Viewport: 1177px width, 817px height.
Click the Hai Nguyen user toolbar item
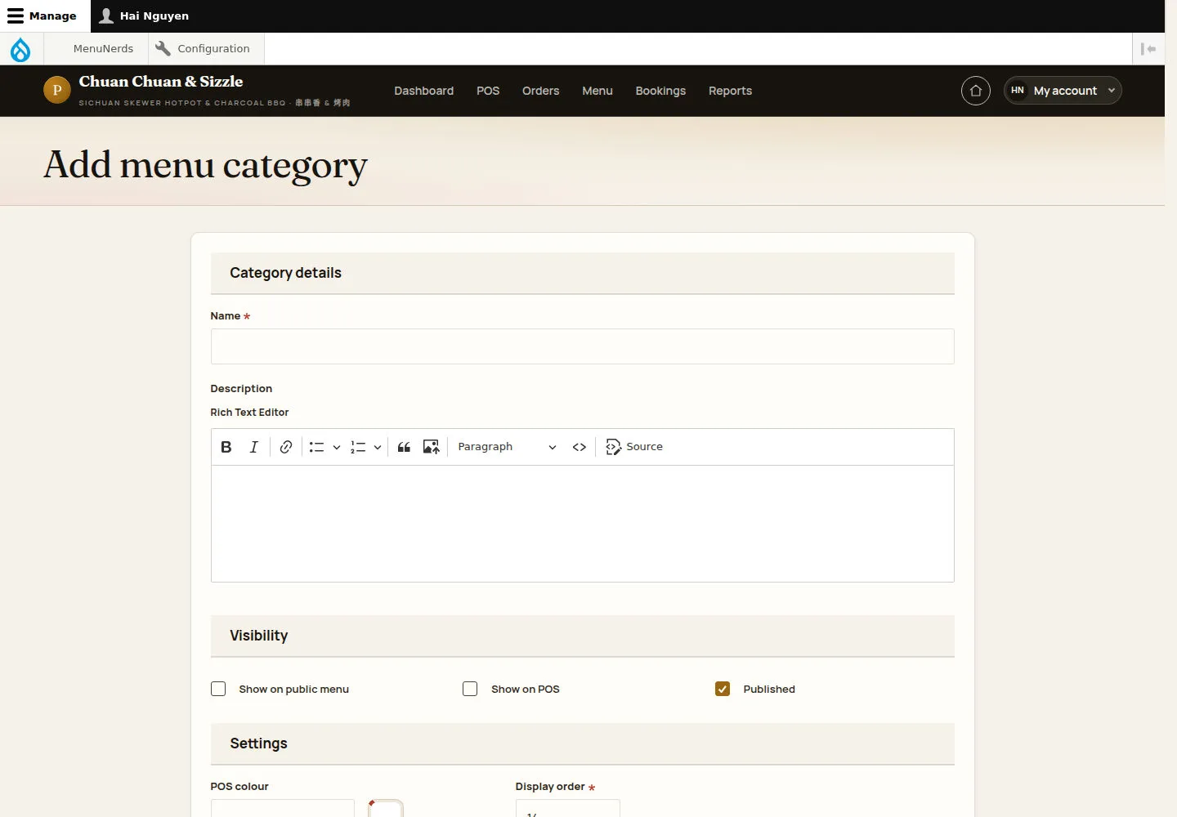144,16
